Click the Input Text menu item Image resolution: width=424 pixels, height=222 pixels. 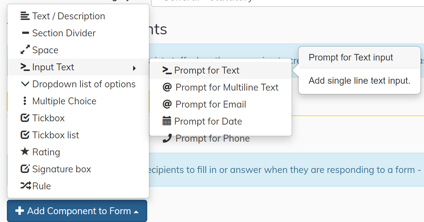53,67
